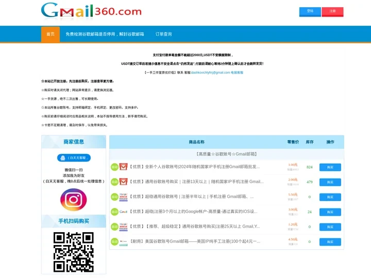Click the 3.00元 price text
This screenshot has height=278, width=371.
click(293, 210)
